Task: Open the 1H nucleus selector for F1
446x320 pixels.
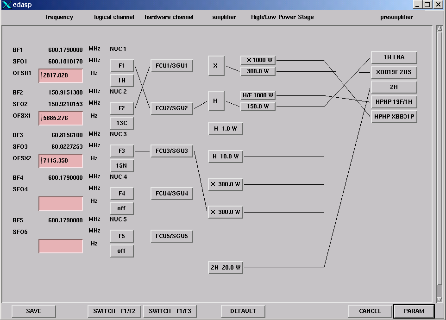Action: (121, 81)
